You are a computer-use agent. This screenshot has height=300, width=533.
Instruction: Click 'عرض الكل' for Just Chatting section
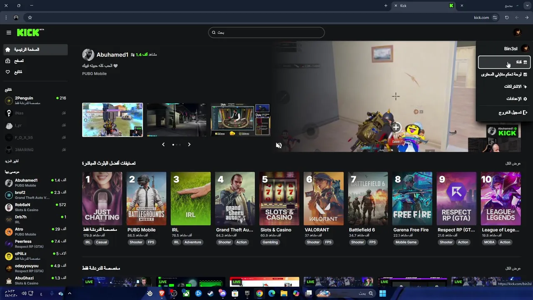click(513, 268)
